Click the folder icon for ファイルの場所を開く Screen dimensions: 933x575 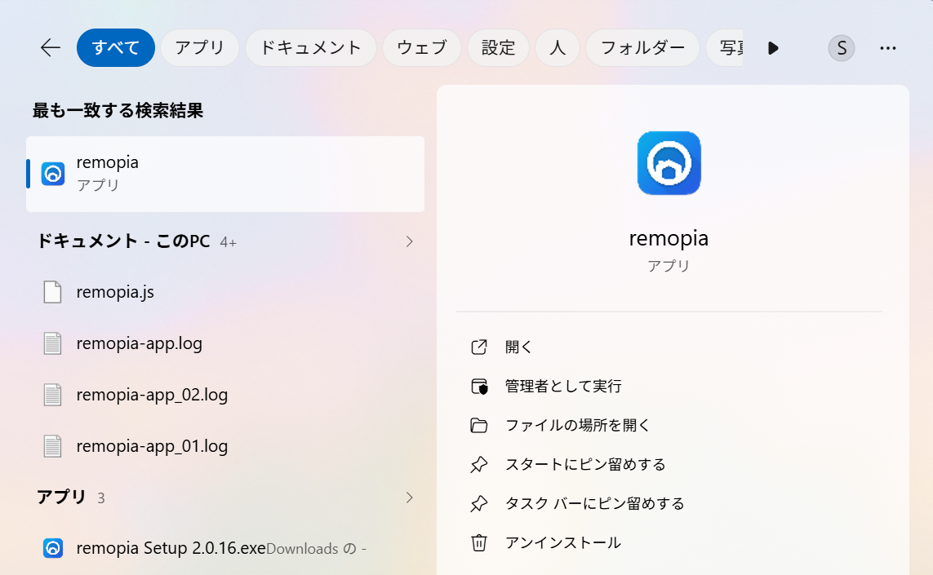(479, 425)
